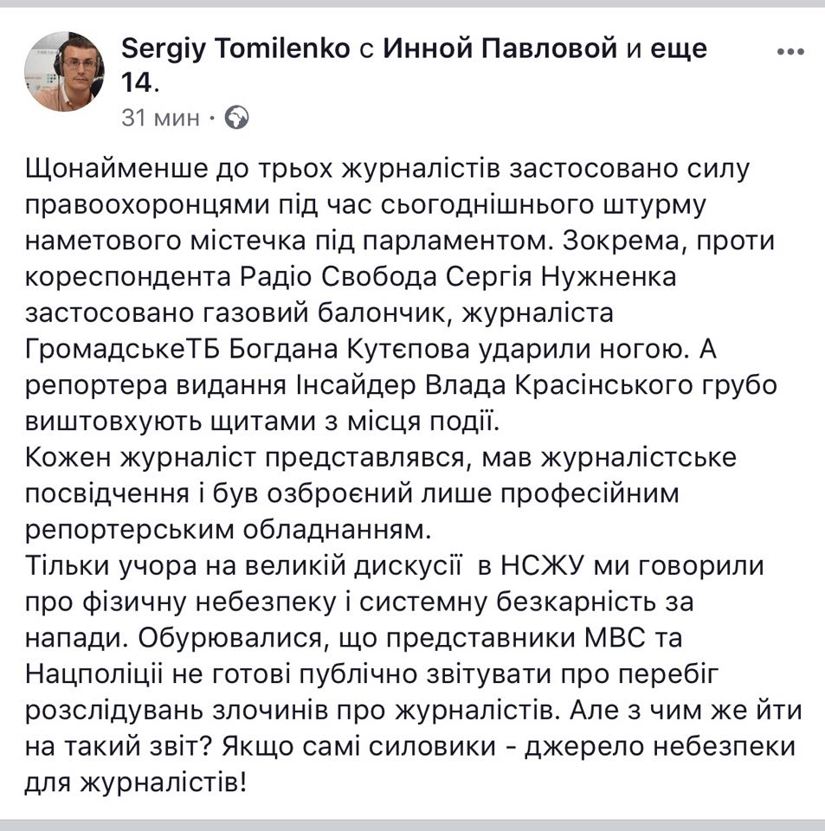Open Sergiy Tomilenko's profile picture
Image resolution: width=825 pixels, height=831 pixels.
[70, 72]
